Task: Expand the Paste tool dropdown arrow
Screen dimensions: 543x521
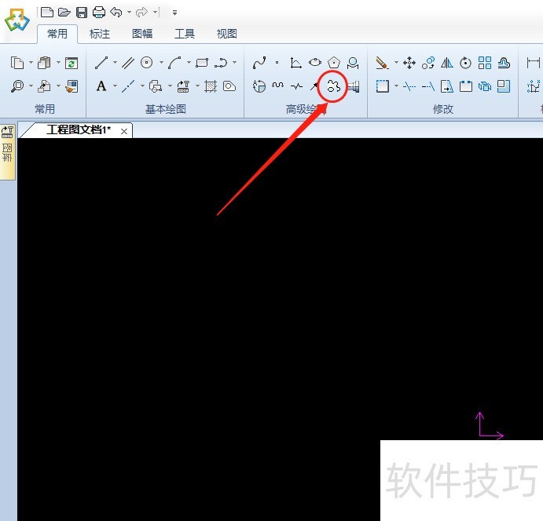Action: [x=58, y=63]
